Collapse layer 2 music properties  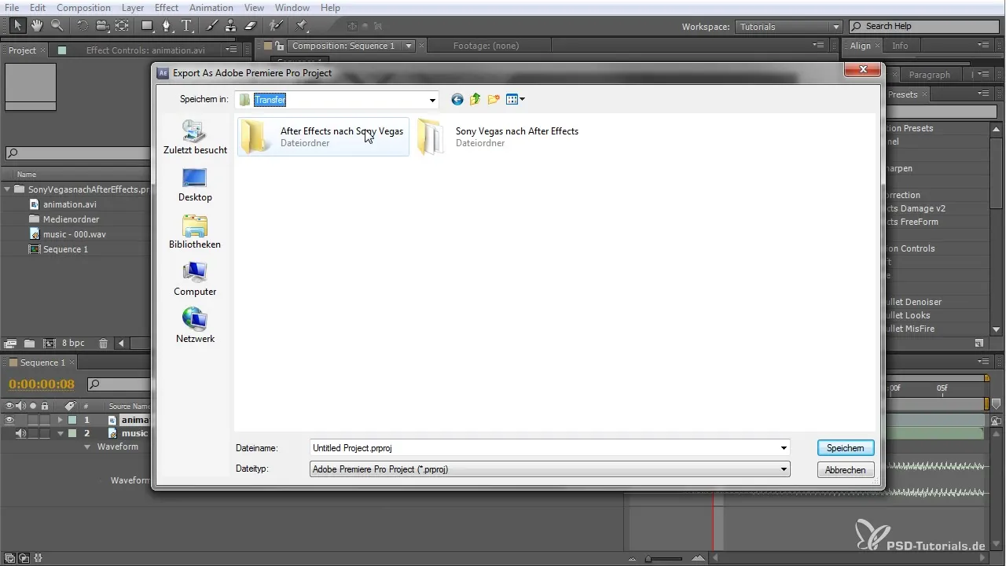tap(61, 433)
